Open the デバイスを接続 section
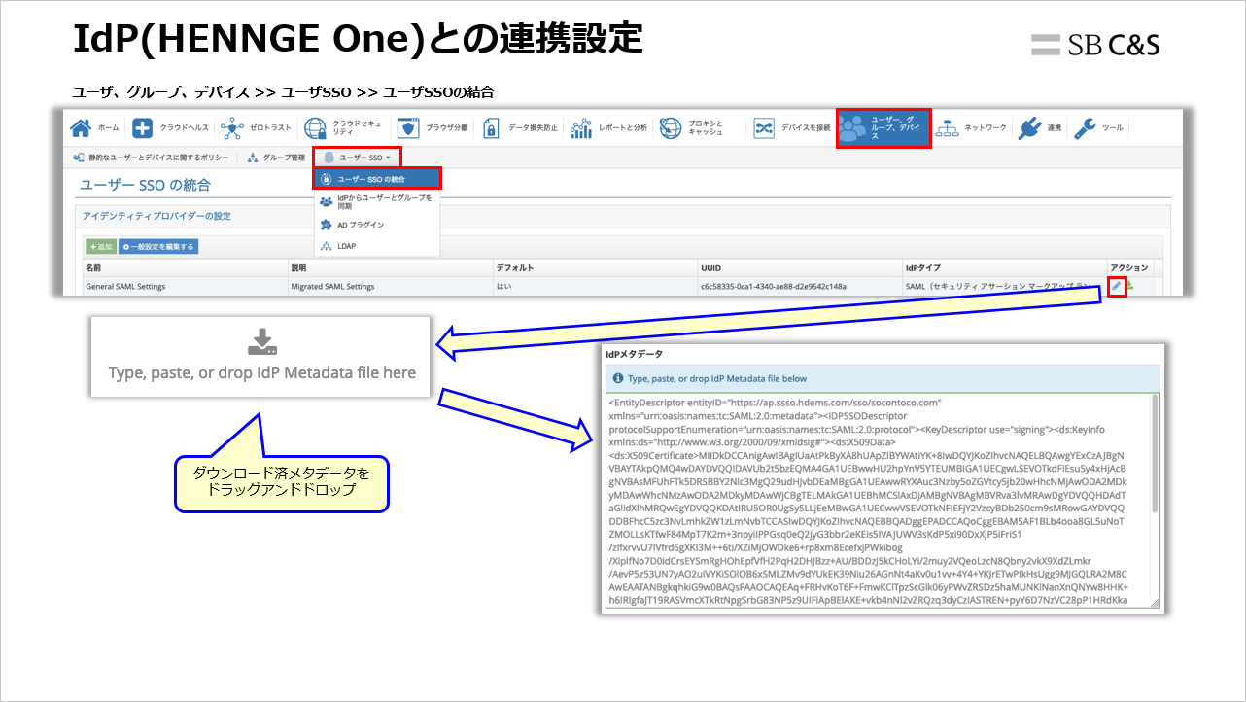Screen dimensions: 1246x702 pos(792,128)
